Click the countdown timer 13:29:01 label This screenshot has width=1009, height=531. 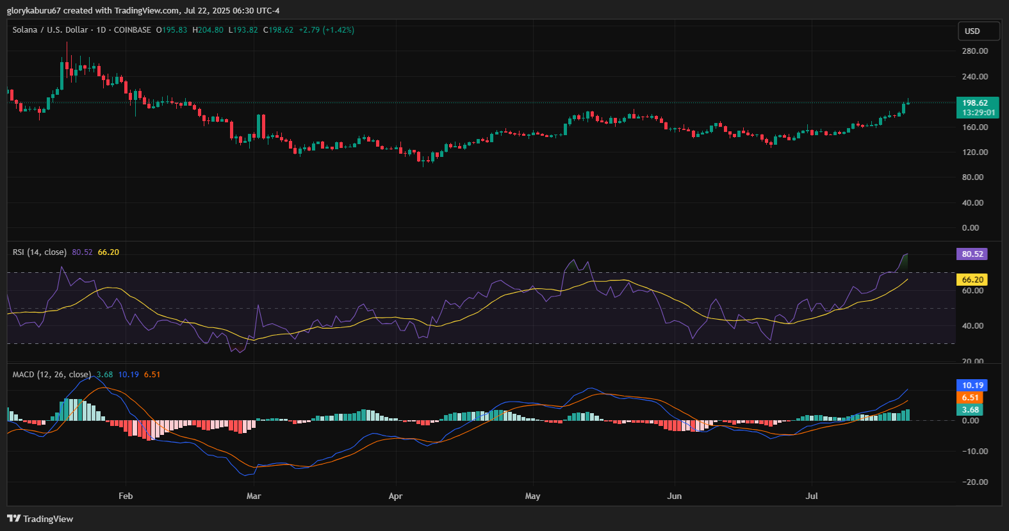tap(978, 113)
